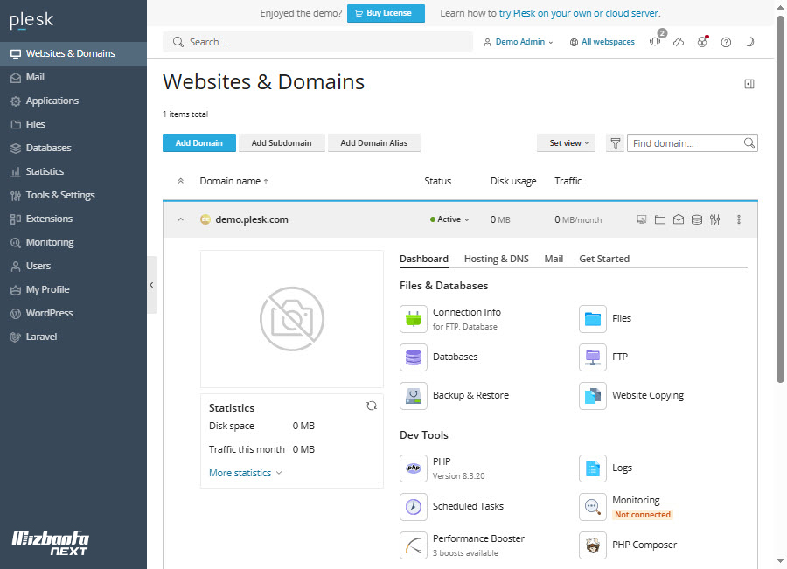Open the Set view dropdown
787x569 pixels.
[x=566, y=143]
